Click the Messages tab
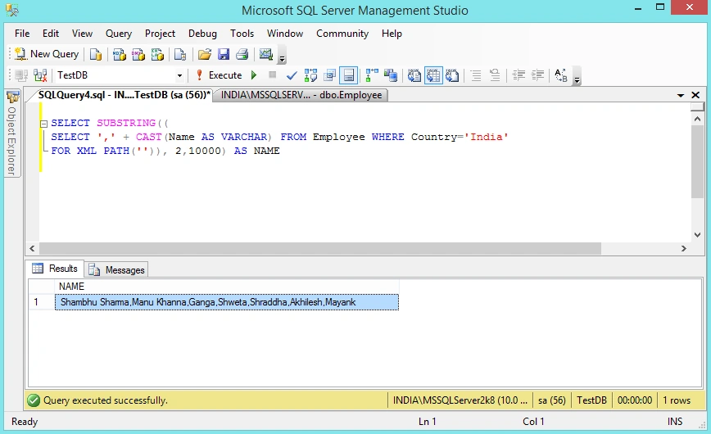 coord(116,270)
